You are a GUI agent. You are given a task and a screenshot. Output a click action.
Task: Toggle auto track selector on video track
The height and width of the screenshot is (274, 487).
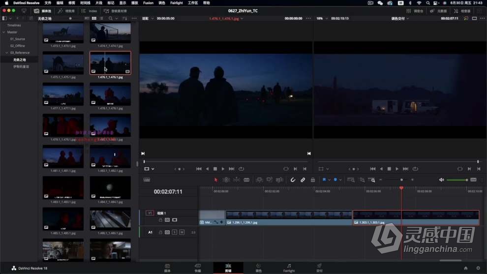(167, 220)
